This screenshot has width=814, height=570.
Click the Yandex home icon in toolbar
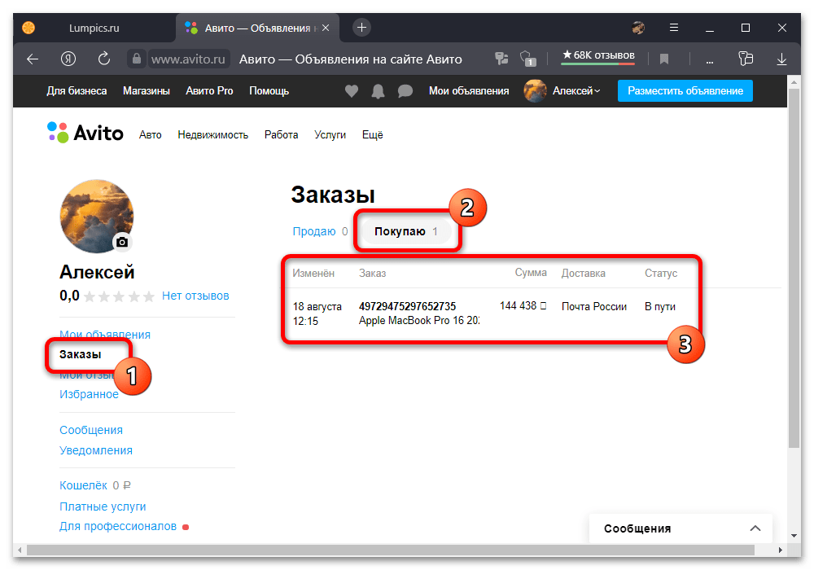click(x=68, y=59)
